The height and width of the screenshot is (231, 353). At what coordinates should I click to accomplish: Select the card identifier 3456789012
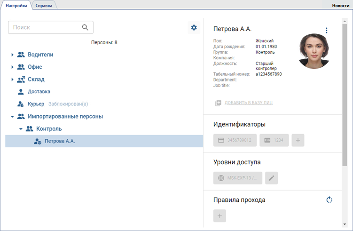(235, 140)
